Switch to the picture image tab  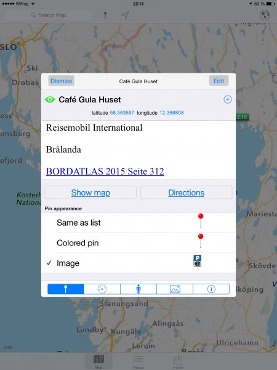coord(175,289)
